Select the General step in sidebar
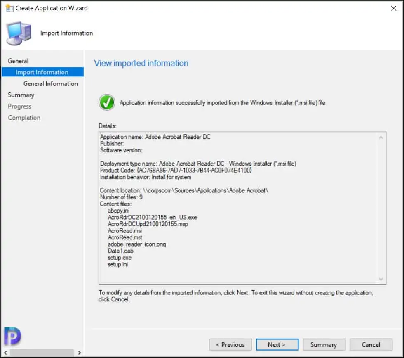Viewport: 404px width, 358px height. pos(18,61)
